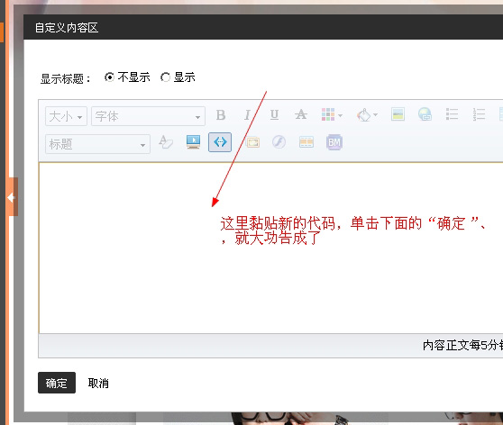This screenshot has width=503, height=425.
Task: Toggle underline with the U icon
Action: (x=274, y=114)
